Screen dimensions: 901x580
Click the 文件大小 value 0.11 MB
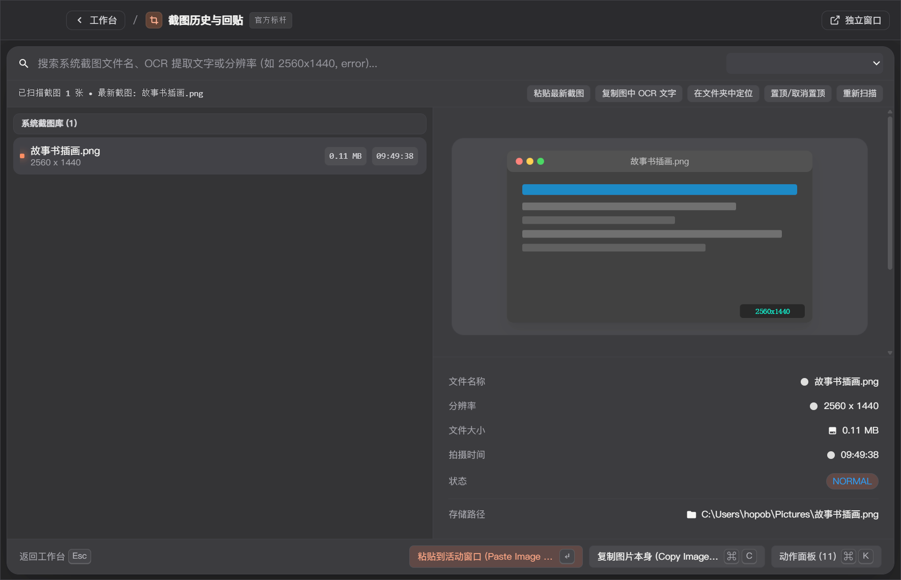coord(860,430)
